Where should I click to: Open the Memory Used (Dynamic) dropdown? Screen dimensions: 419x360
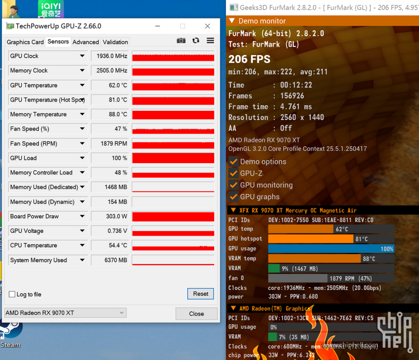[x=82, y=202]
